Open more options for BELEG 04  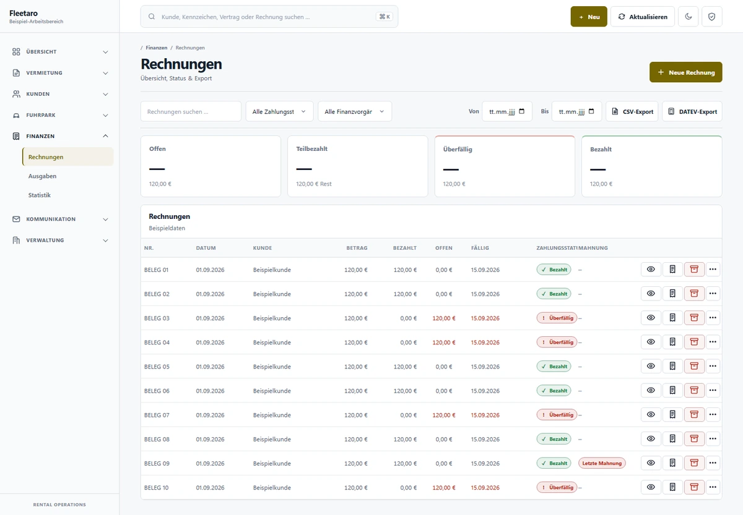pos(713,342)
